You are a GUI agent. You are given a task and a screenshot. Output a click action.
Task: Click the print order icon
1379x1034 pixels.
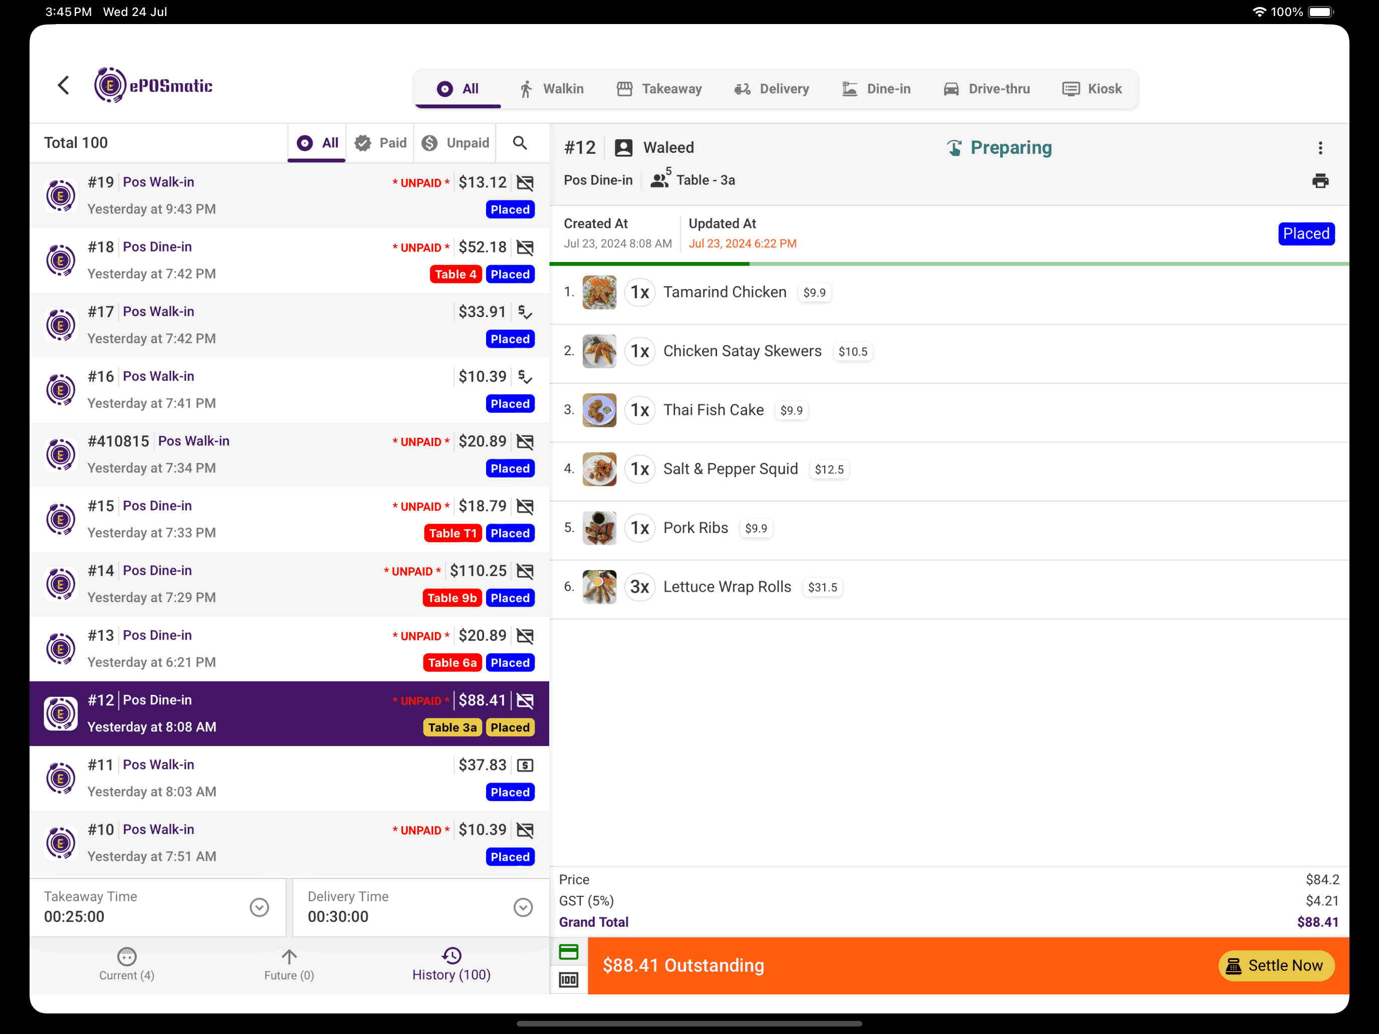point(1320,181)
